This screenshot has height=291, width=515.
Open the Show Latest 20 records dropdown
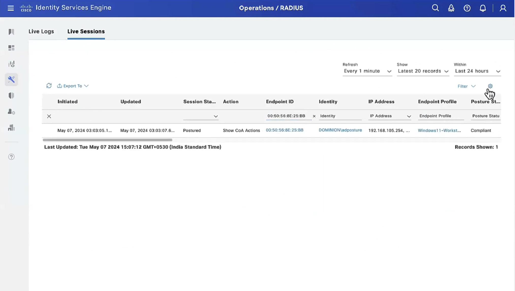pyautogui.click(x=423, y=71)
